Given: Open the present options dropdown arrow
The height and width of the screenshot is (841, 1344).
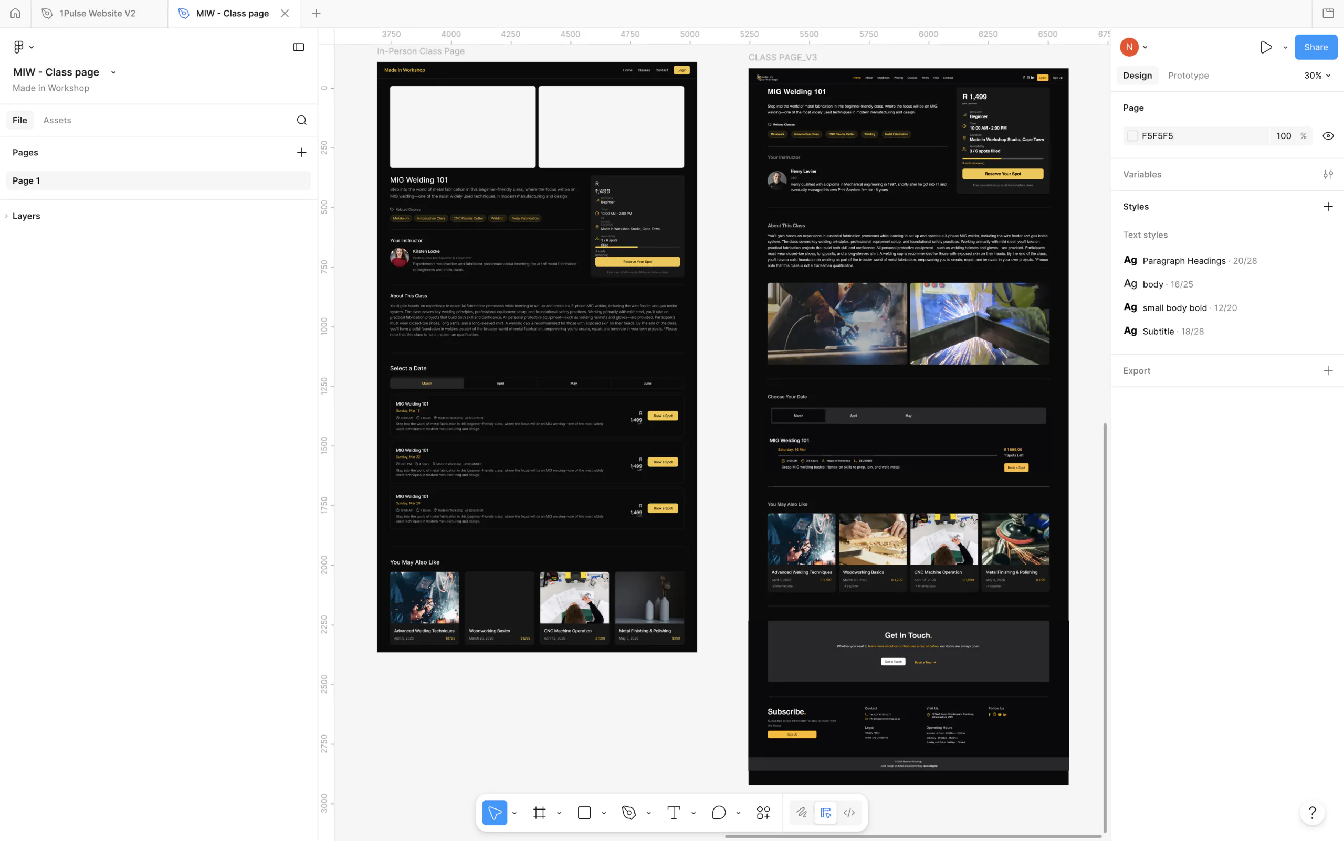Looking at the screenshot, I should 1285,47.
